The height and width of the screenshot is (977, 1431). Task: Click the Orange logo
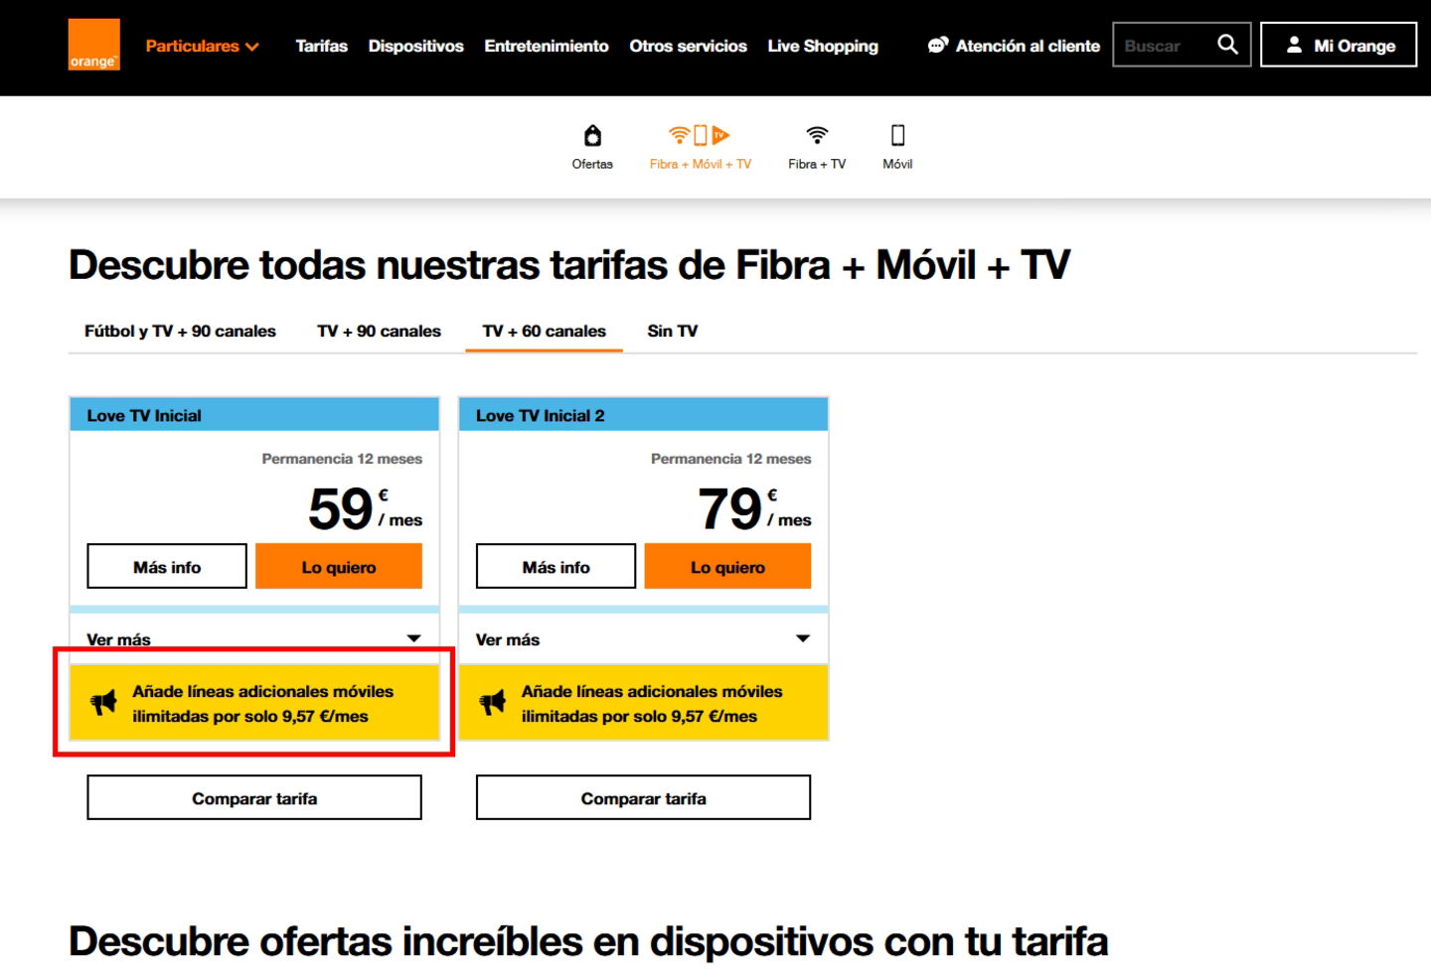pos(93,45)
